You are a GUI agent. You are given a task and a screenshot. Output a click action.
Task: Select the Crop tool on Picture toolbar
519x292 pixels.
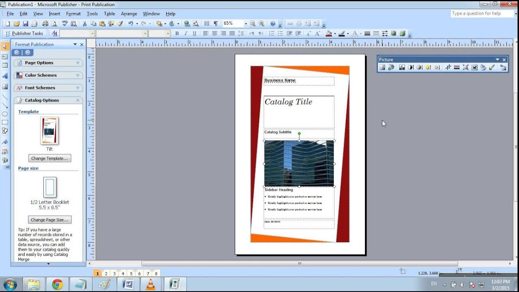point(448,67)
